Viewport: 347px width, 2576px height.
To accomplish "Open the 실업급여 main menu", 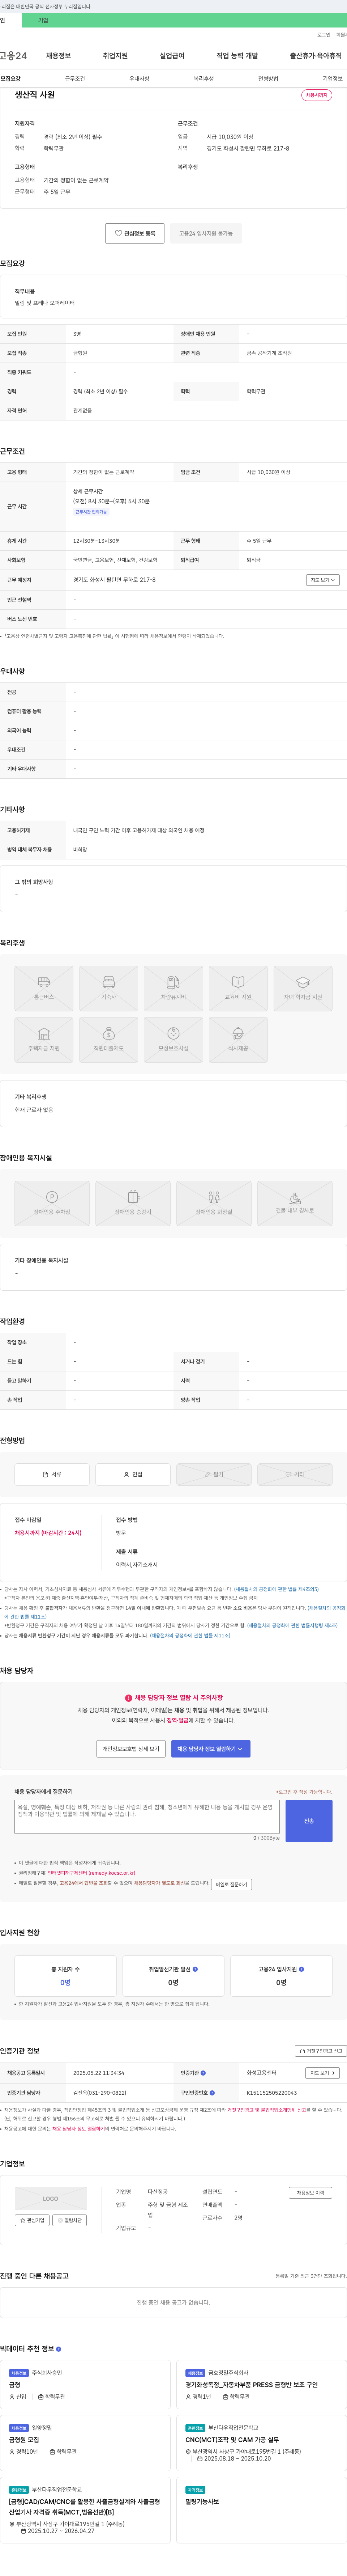I will point(172,56).
